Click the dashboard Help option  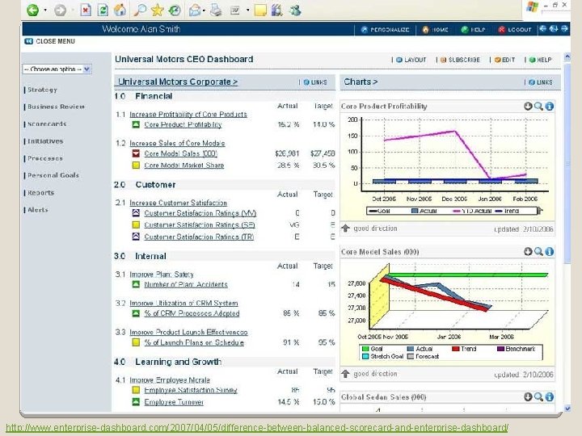click(x=540, y=60)
